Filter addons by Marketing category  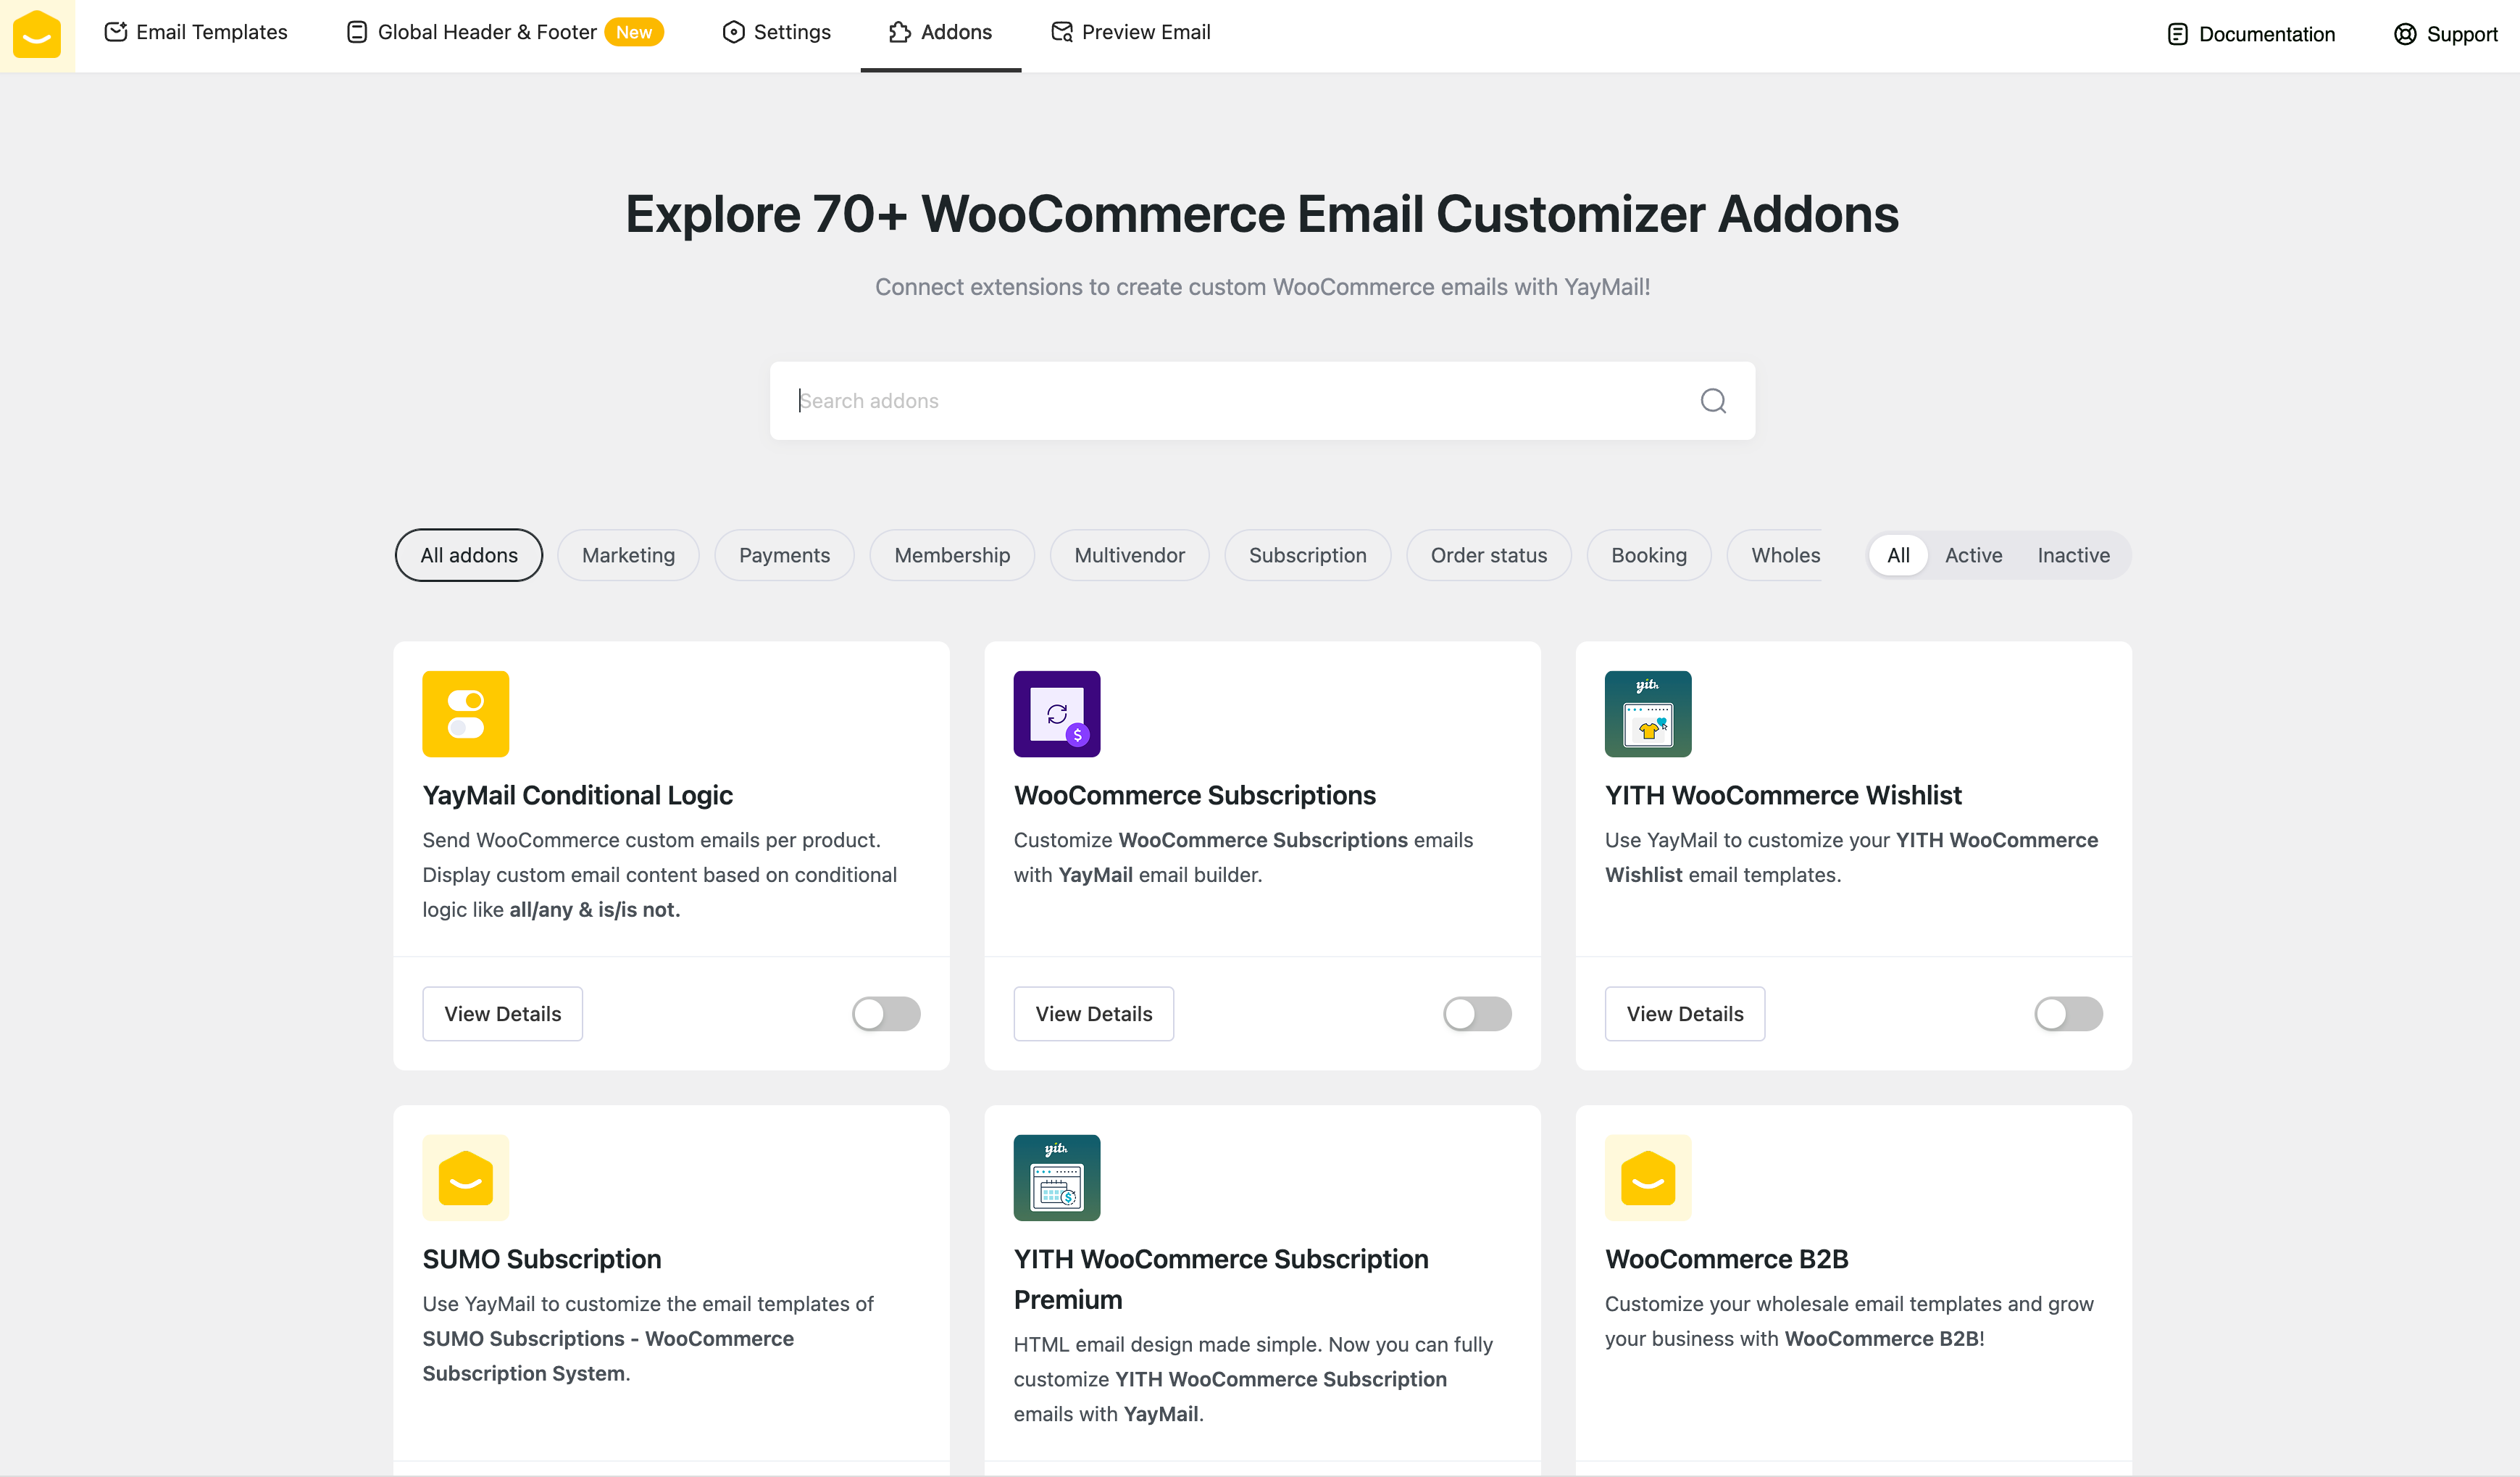click(628, 555)
